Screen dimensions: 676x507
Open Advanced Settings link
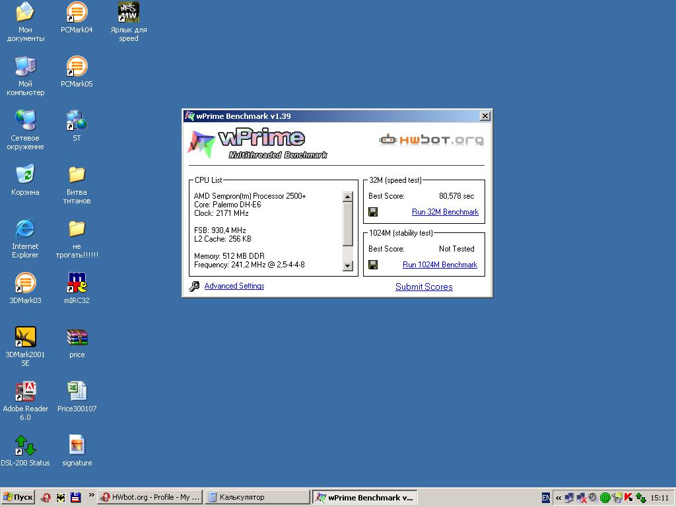[234, 286]
